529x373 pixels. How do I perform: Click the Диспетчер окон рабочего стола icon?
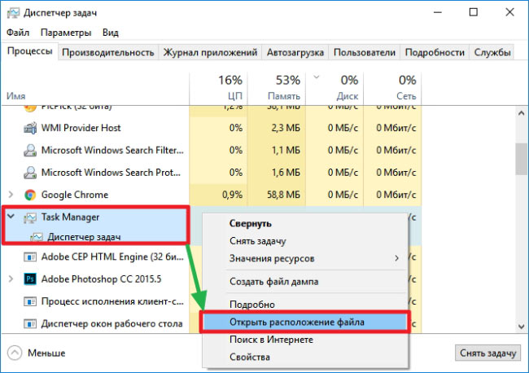pos(29,323)
